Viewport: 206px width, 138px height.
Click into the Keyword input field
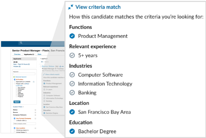[x=24, y=74]
